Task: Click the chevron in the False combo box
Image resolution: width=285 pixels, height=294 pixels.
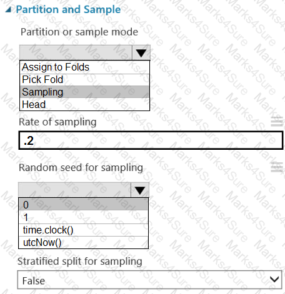Action: click(274, 279)
